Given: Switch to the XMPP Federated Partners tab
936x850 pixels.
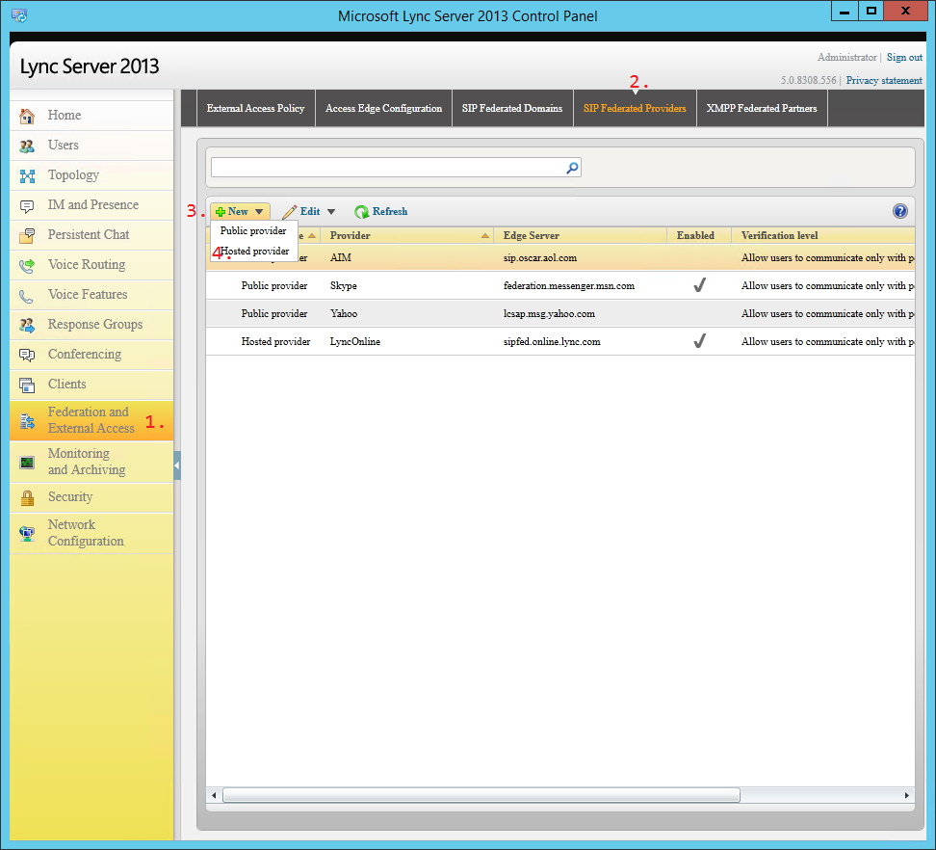Looking at the screenshot, I should click(x=761, y=108).
